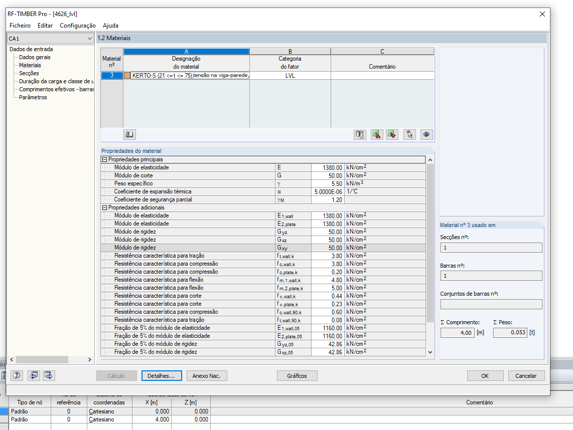Click the tree panel horizontal scrollbar thumb
573x430 pixels.
click(x=42, y=360)
